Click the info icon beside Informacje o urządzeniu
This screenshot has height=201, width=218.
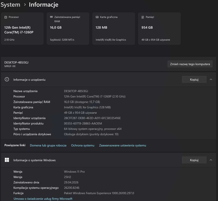7,80
